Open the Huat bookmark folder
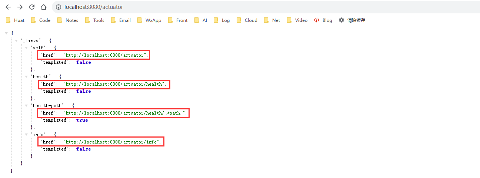The image size is (480, 178). (x=15, y=20)
